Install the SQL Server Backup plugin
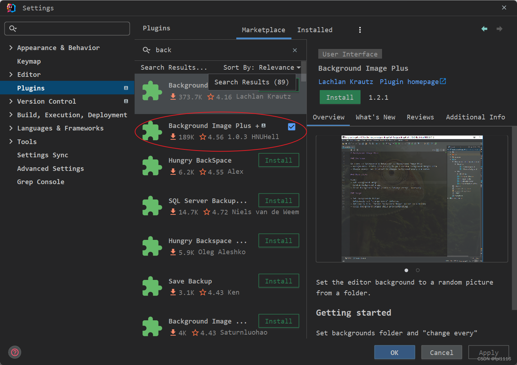The width and height of the screenshot is (517, 365). [279, 201]
